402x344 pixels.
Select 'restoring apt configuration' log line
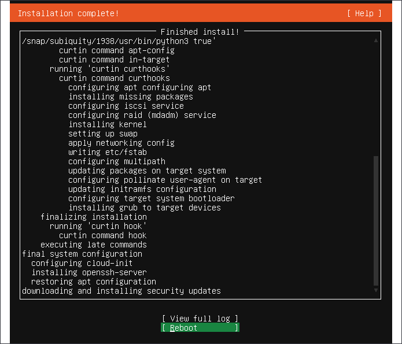tap(94, 282)
